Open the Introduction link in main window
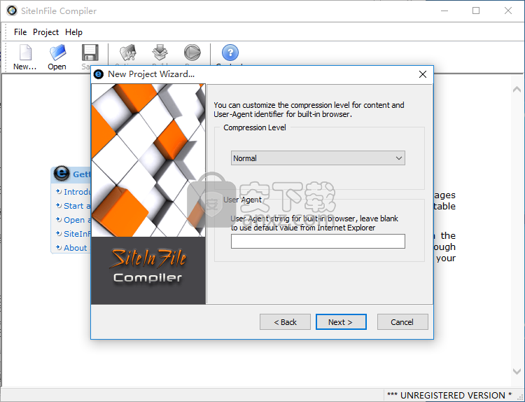This screenshot has width=525, height=402. point(77,192)
